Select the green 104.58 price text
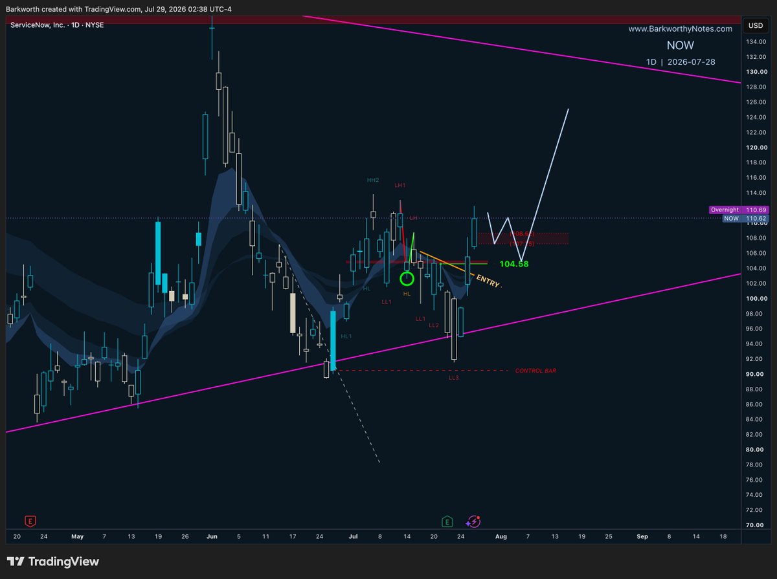Image resolution: width=777 pixels, height=579 pixels. (514, 264)
